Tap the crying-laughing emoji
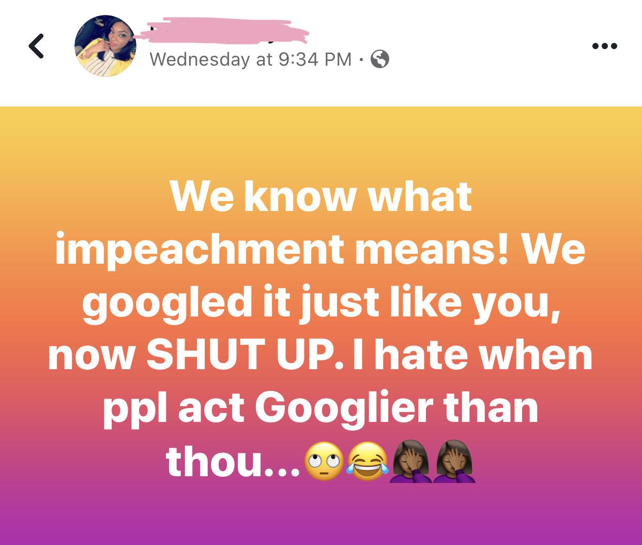Image resolution: width=642 pixels, height=545 pixels. coord(368,461)
